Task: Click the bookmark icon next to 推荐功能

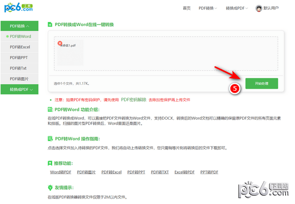Action: click(x=50, y=163)
